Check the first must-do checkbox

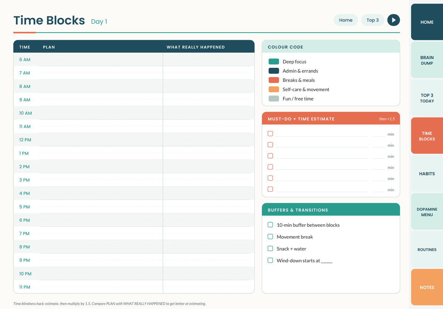pos(270,133)
